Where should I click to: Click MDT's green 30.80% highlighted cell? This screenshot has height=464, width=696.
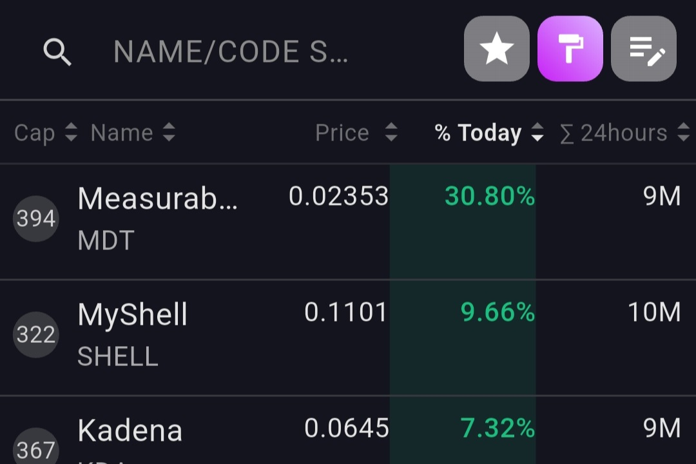tap(491, 197)
